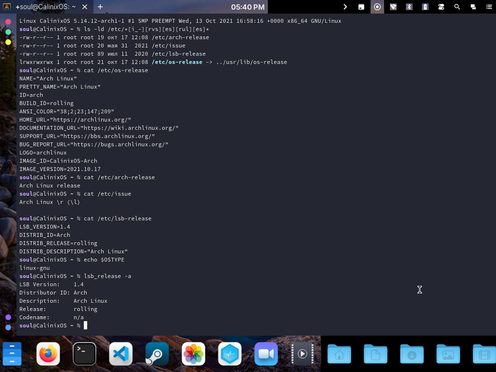Click the linux-gnu output line
Image resolution: width=496 pixels, height=372 pixels.
34,267
